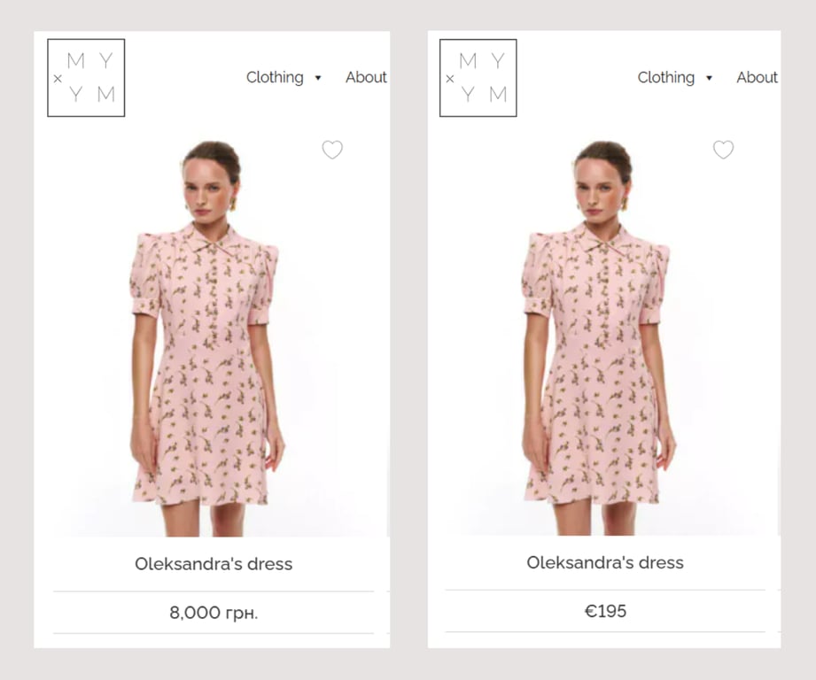Go to About in the euro storefront
This screenshot has height=680, width=816.
pos(757,78)
